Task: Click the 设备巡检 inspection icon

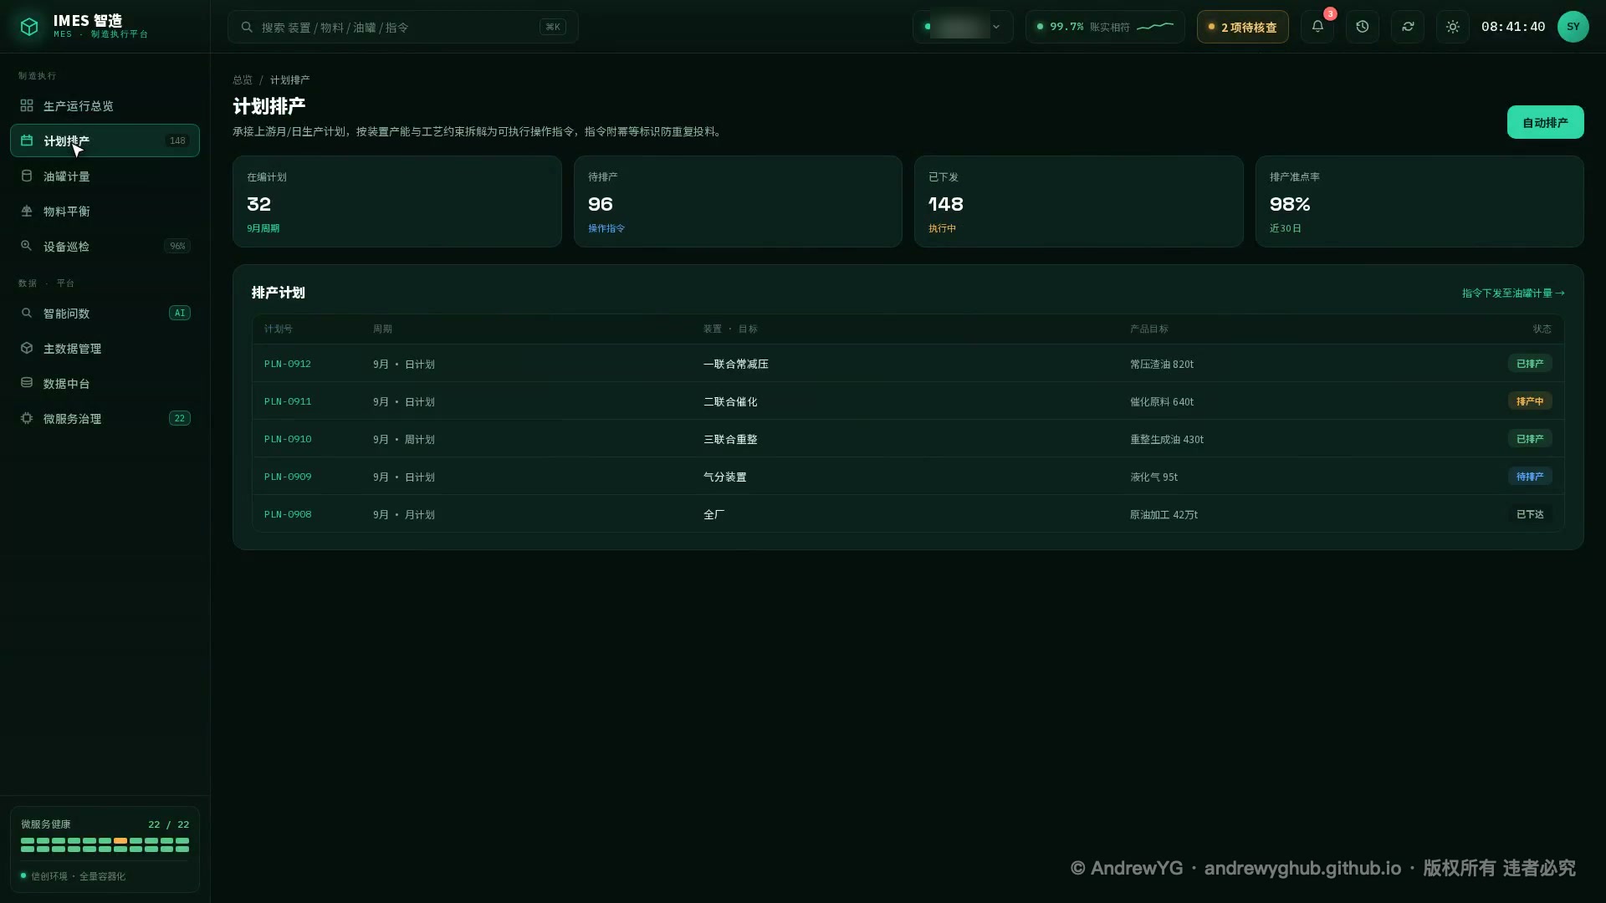Action: tap(27, 246)
